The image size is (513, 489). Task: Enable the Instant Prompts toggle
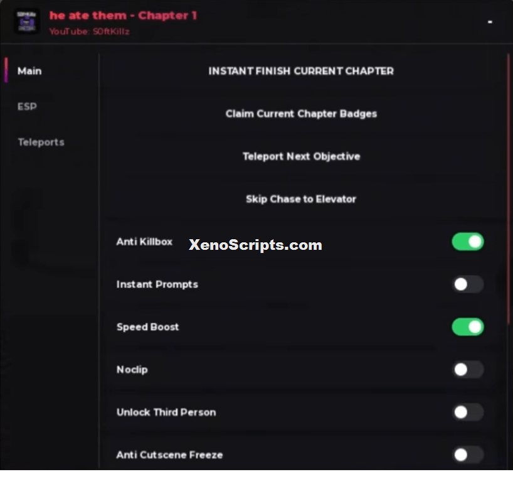(x=468, y=284)
